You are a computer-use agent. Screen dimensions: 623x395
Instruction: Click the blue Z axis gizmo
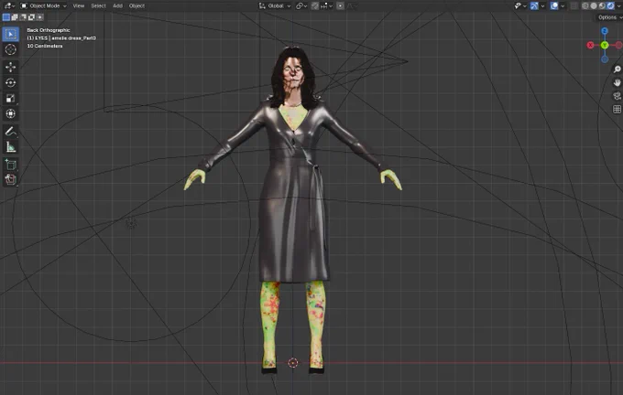point(605,31)
